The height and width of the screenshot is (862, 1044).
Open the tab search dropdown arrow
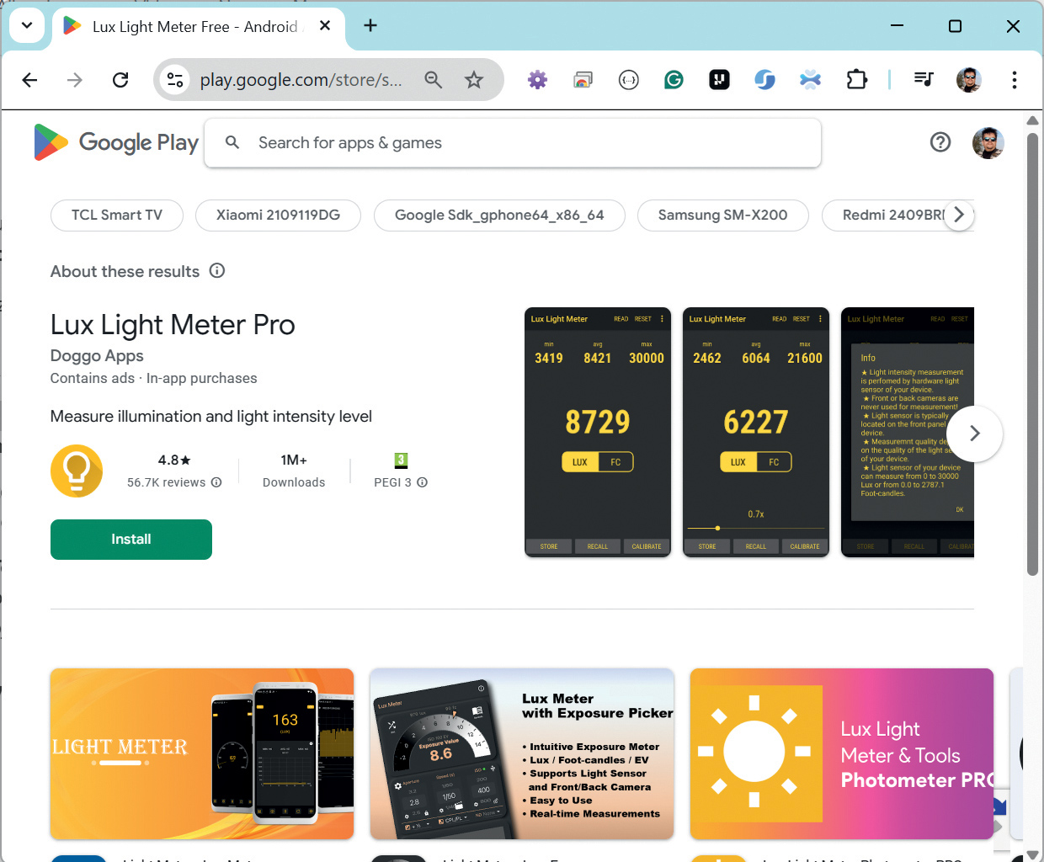coord(27,25)
